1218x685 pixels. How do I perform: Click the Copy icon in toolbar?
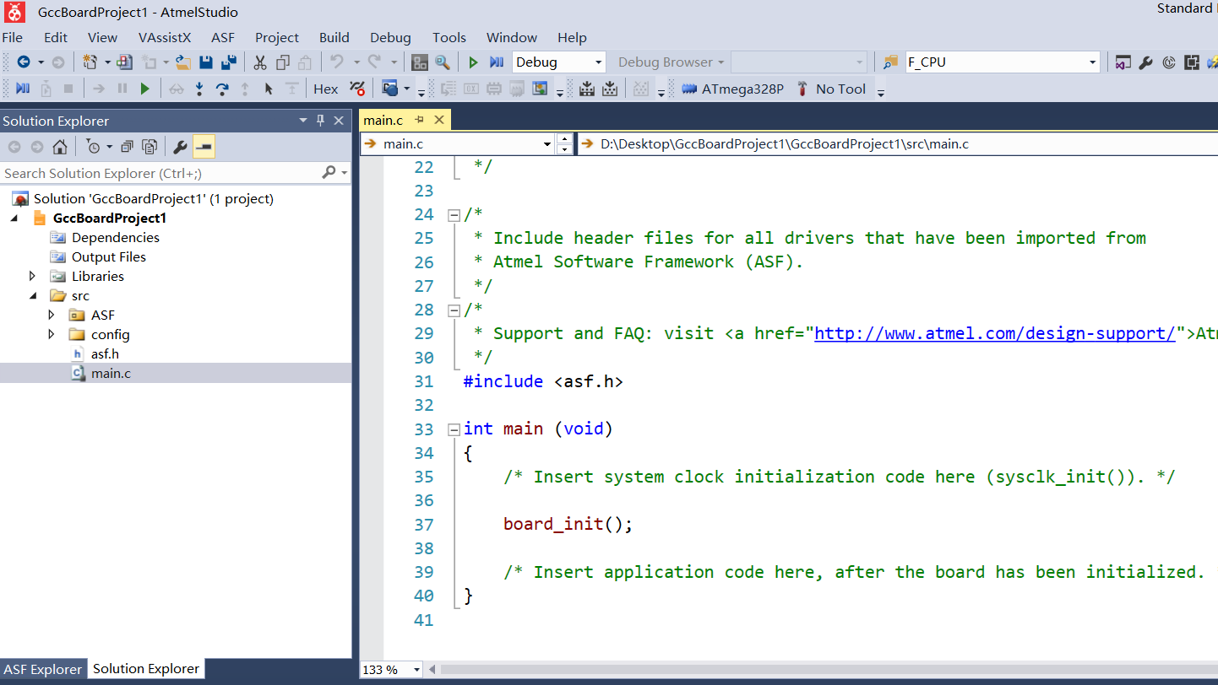283,62
